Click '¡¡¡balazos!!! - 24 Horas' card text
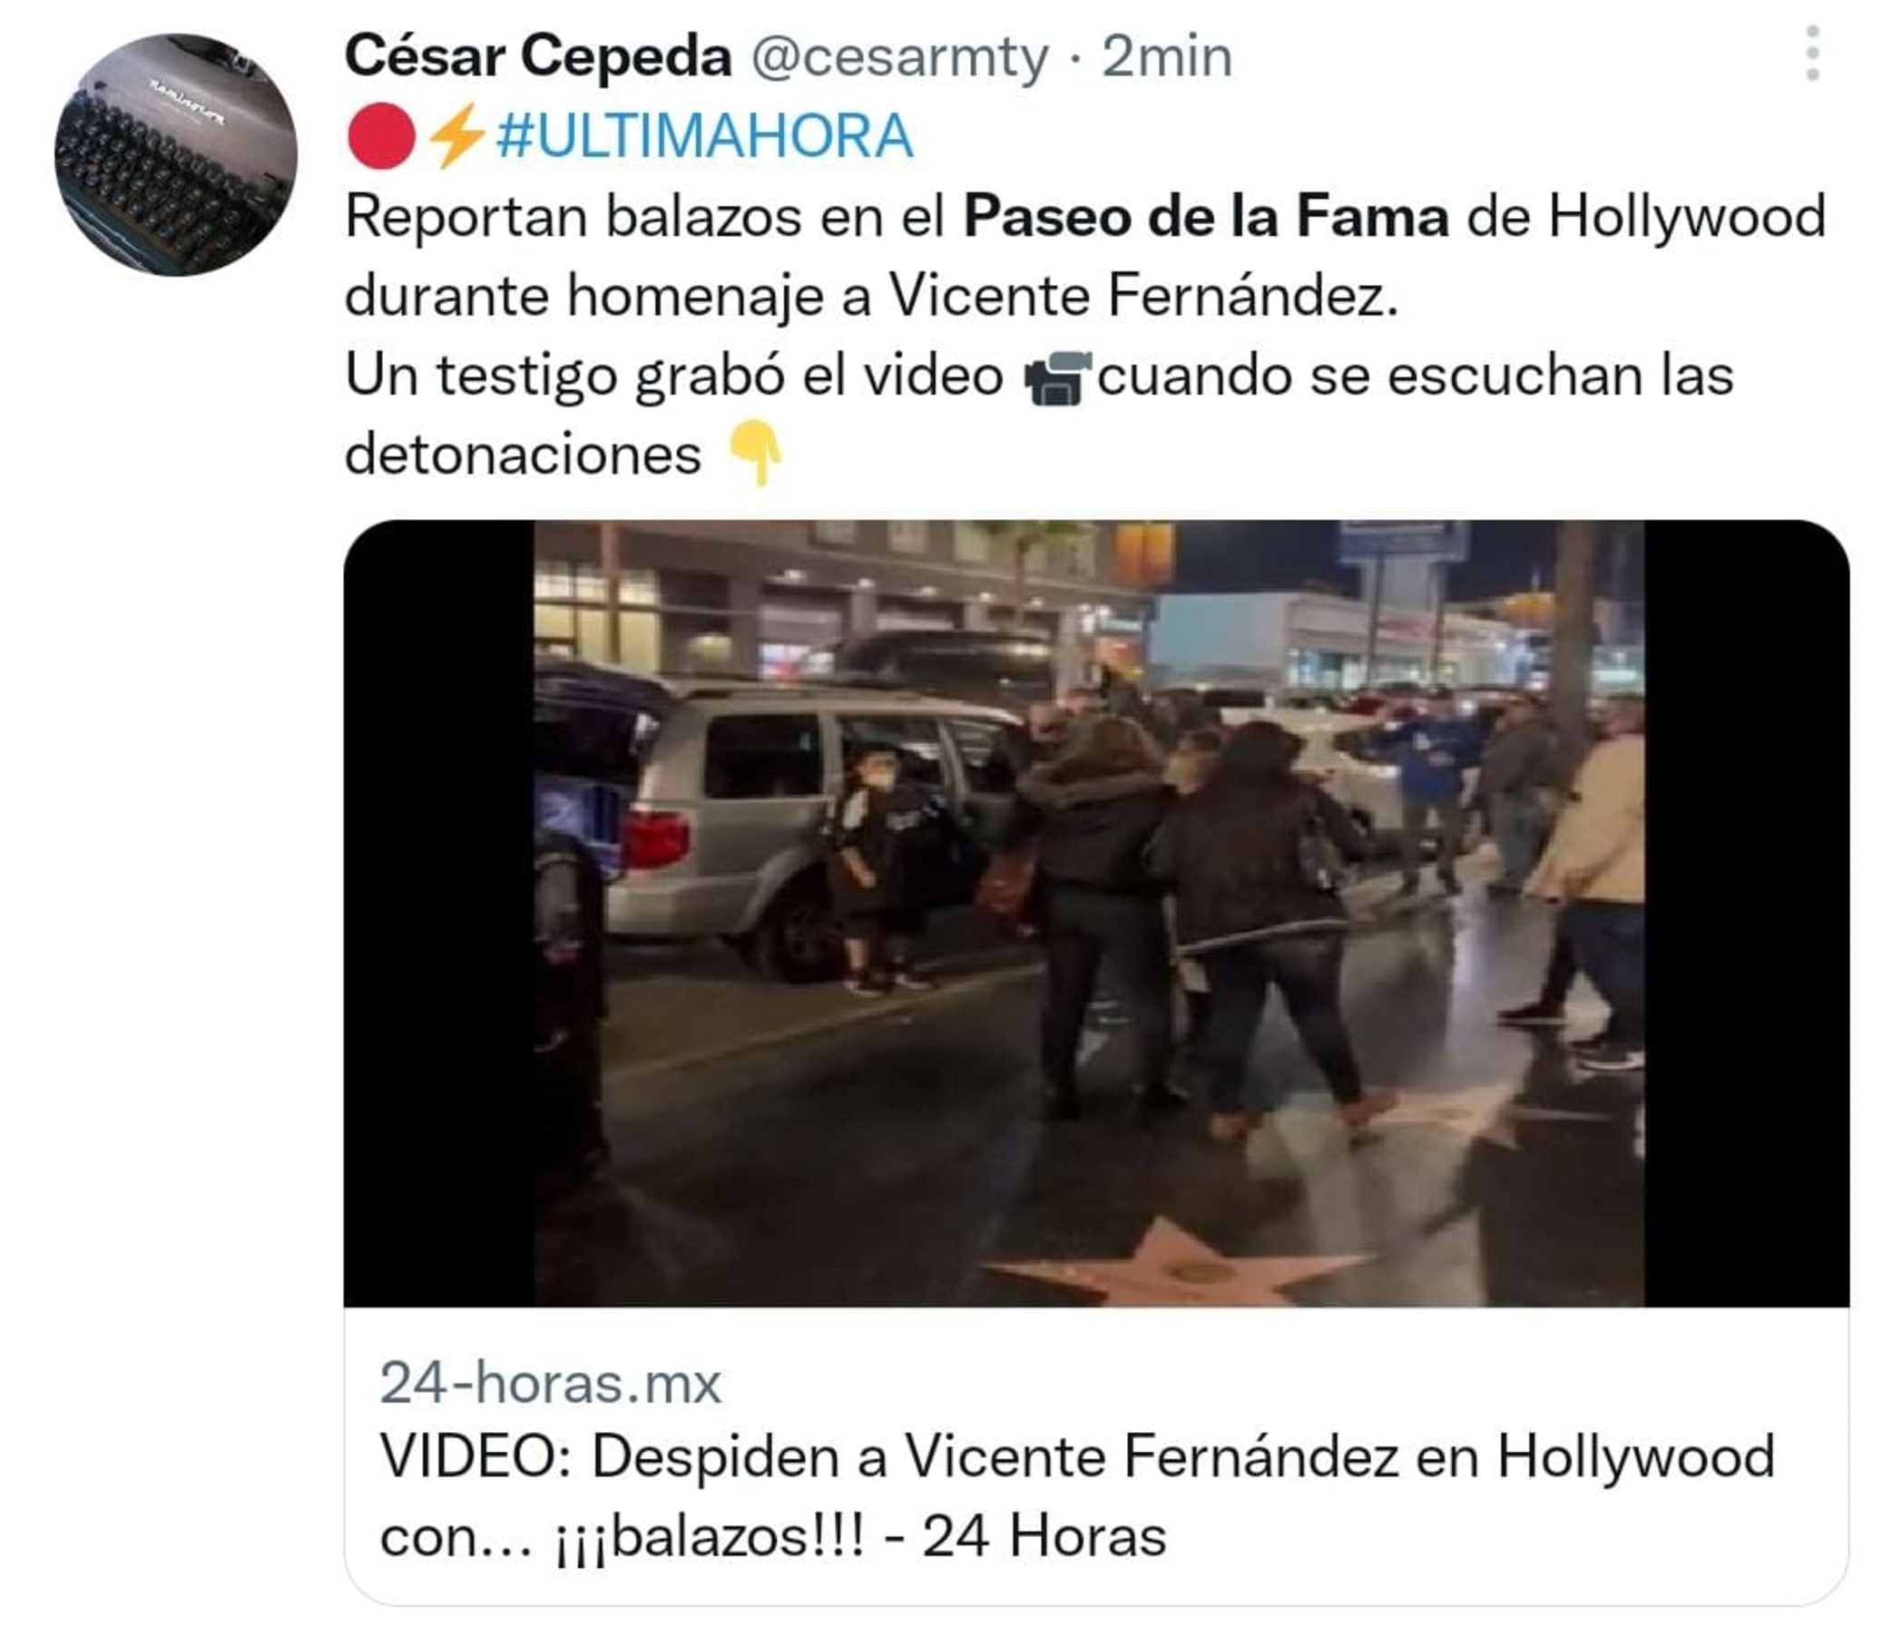The width and height of the screenshot is (1902, 1637). tap(860, 1538)
